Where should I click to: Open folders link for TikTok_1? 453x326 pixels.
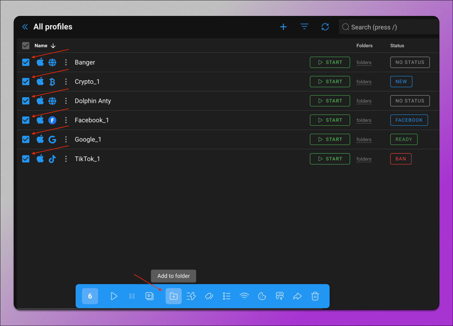coord(364,159)
